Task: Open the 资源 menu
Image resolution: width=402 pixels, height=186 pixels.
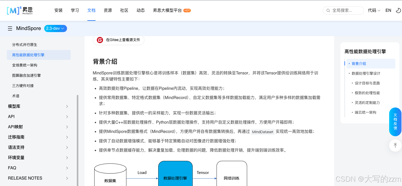Action: click(x=108, y=11)
